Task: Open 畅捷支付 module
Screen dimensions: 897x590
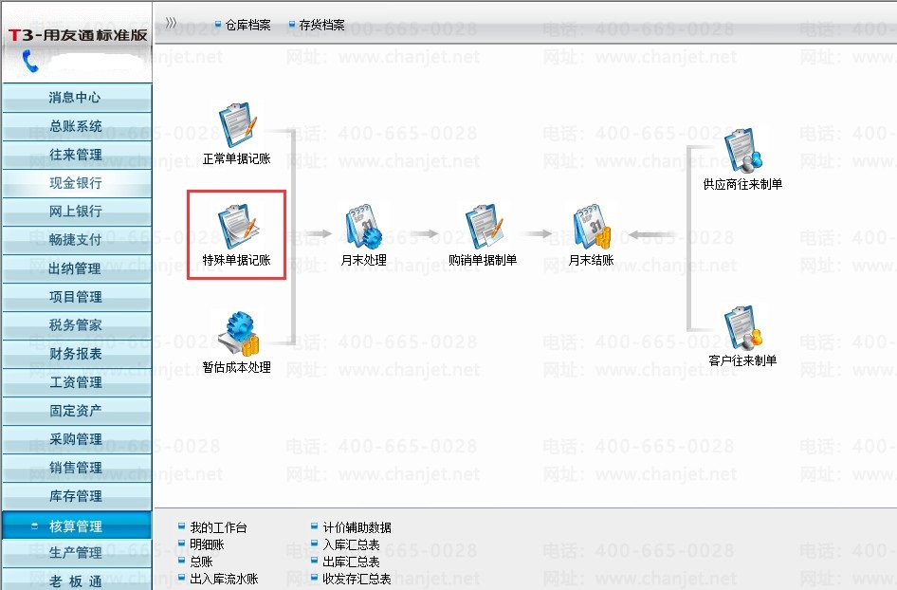Action: (x=77, y=240)
